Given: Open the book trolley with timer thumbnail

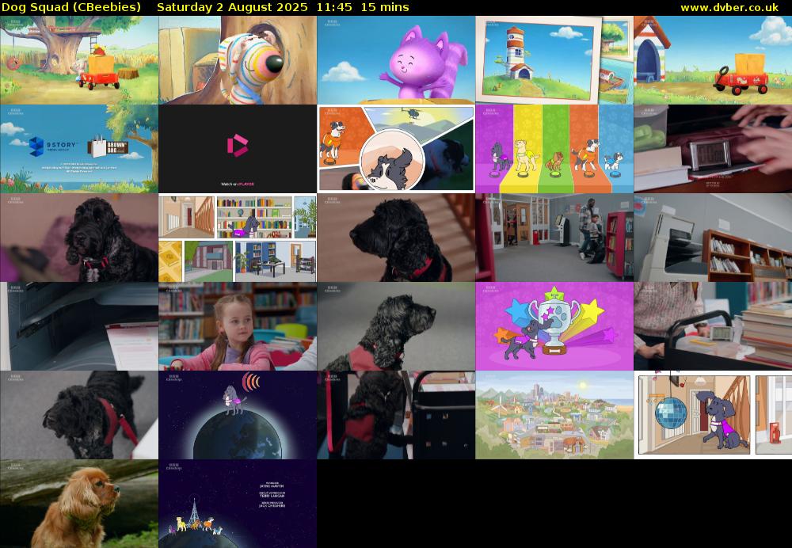Looking at the screenshot, I should [713, 326].
